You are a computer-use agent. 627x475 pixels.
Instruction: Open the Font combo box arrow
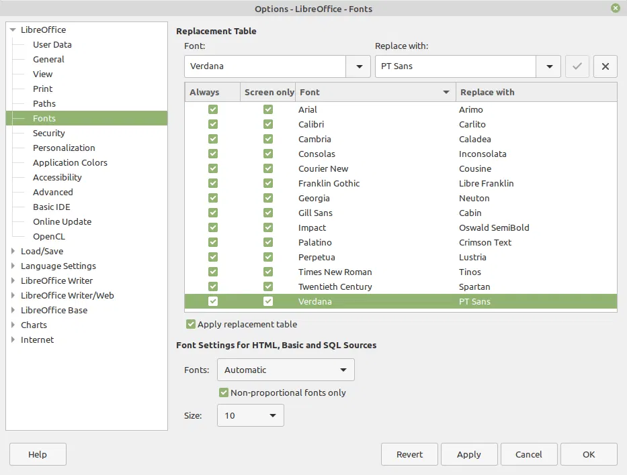pyautogui.click(x=359, y=66)
